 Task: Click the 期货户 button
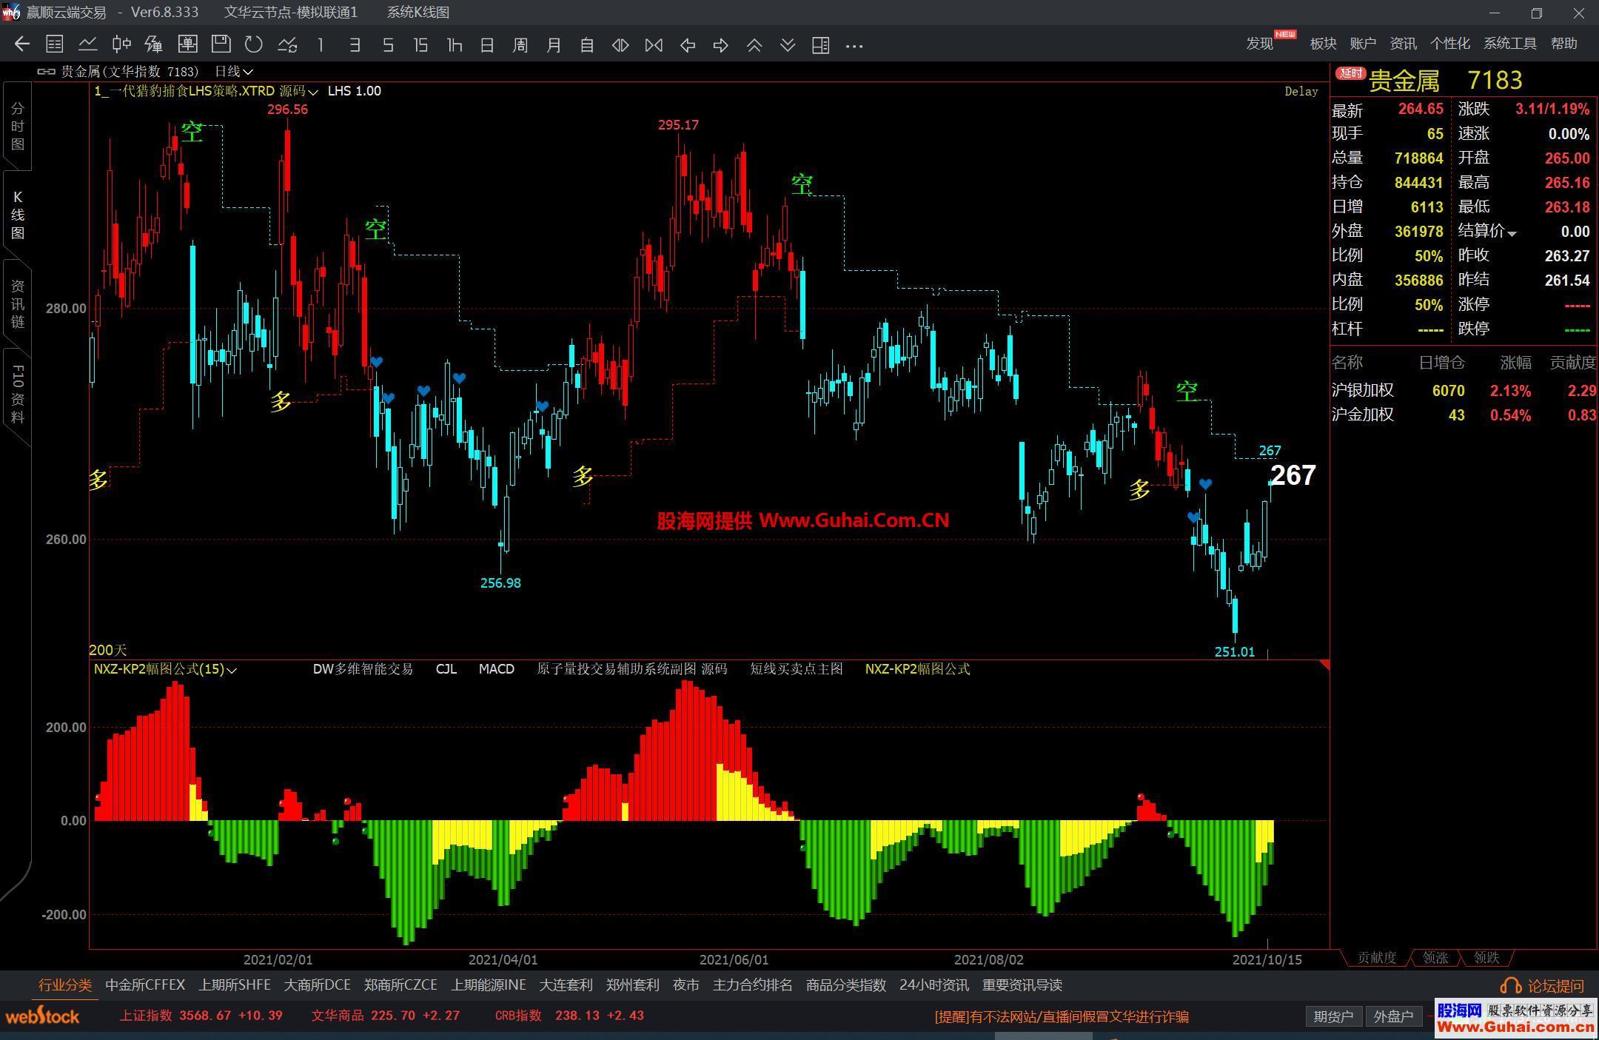[x=1332, y=1017]
